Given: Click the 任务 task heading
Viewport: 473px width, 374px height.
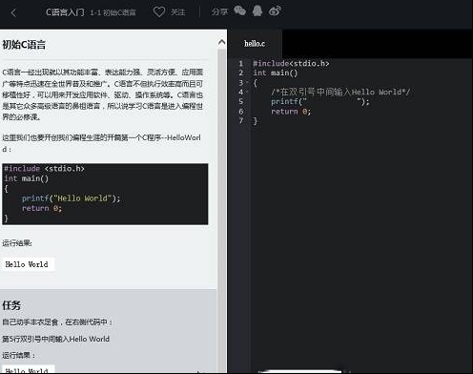Looking at the screenshot, I should click(11, 305).
